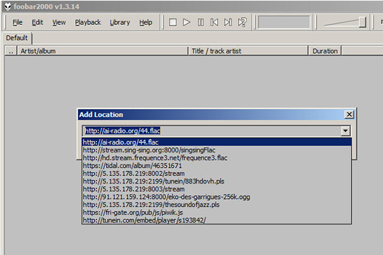Pick http://tunein.com/embed/player/s193842/ entry
The width and height of the screenshot is (383, 255).
(x=216, y=221)
